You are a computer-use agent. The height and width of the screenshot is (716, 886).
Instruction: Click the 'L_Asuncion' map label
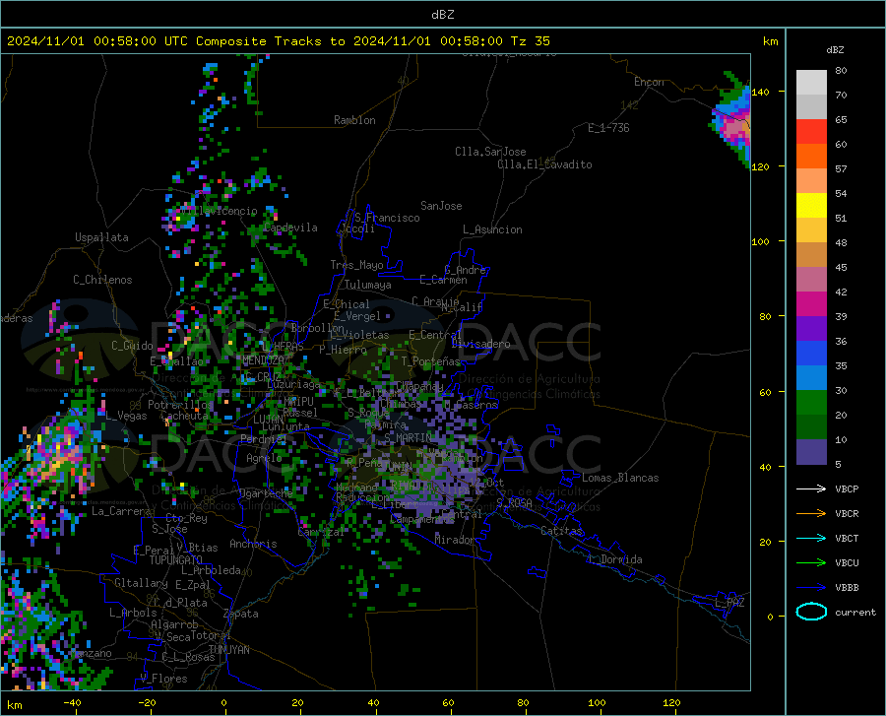pos(492,229)
